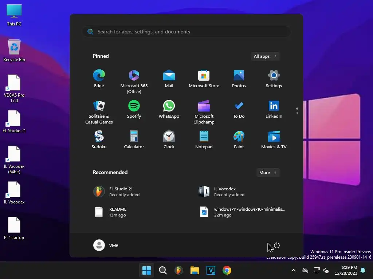Show More recommended items

268,173
